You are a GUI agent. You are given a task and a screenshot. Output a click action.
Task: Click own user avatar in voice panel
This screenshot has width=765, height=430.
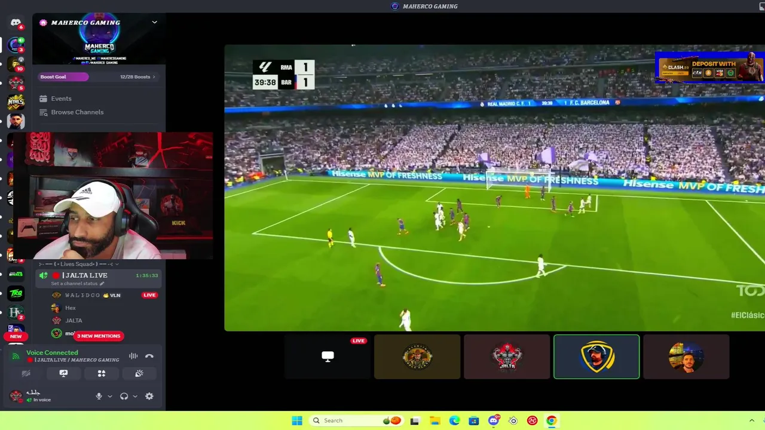pos(16,396)
